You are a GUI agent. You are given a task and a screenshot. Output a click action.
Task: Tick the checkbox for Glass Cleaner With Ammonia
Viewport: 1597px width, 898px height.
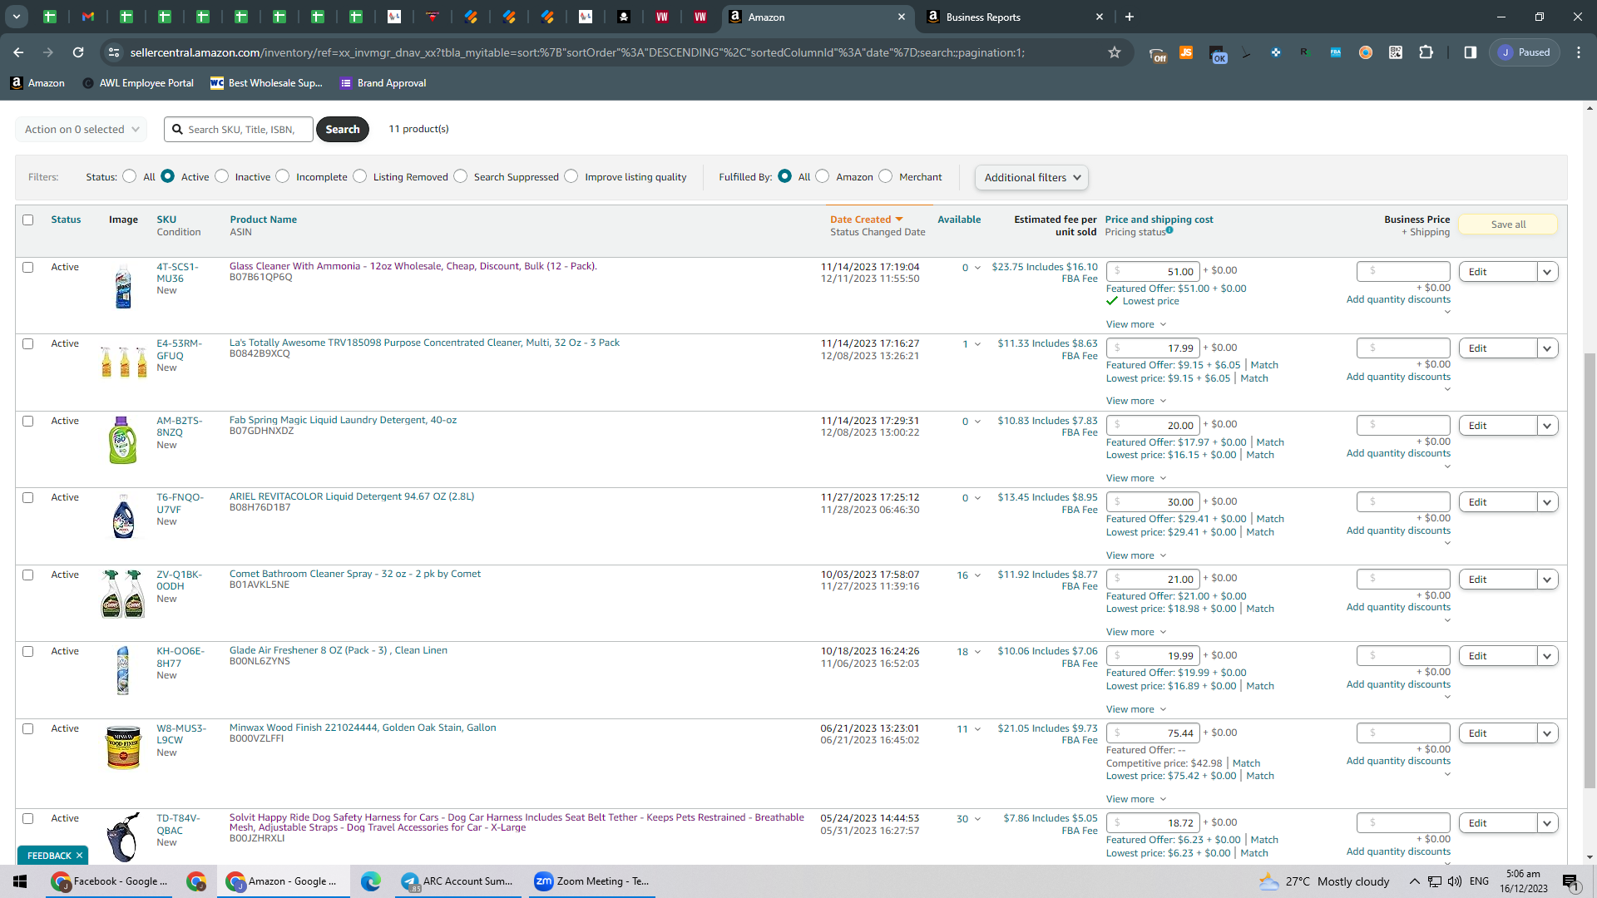point(28,268)
